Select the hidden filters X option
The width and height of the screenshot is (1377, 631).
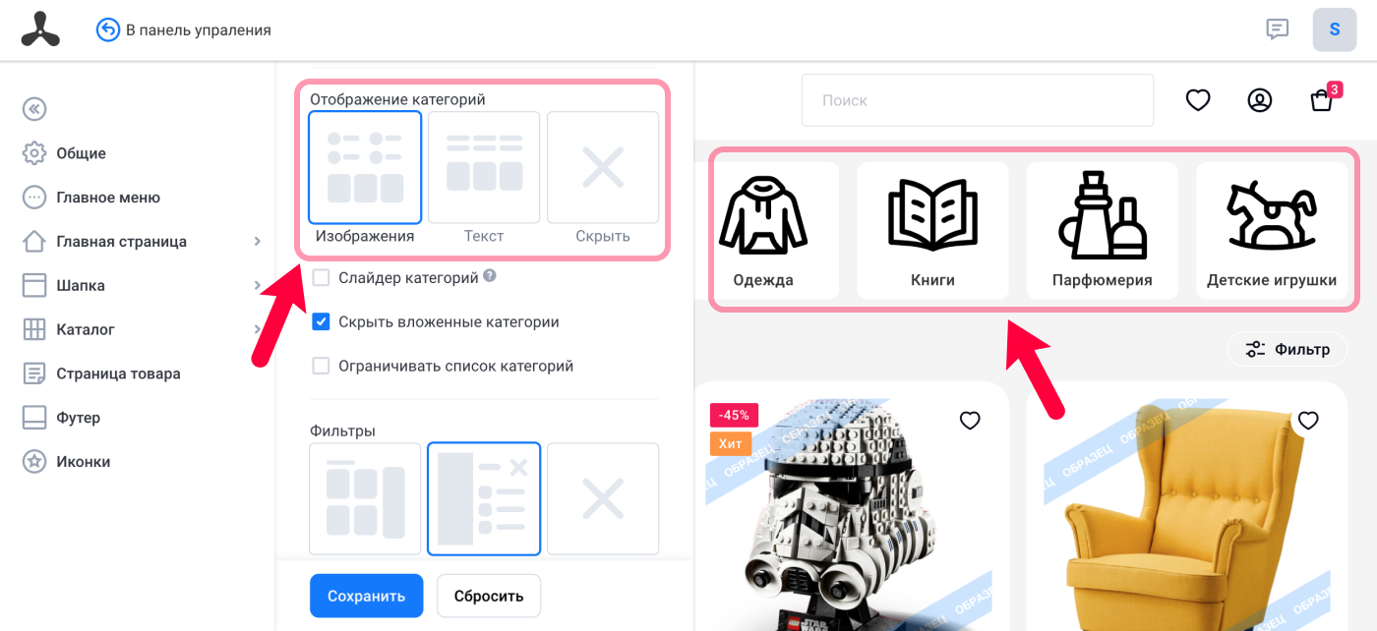(x=603, y=499)
